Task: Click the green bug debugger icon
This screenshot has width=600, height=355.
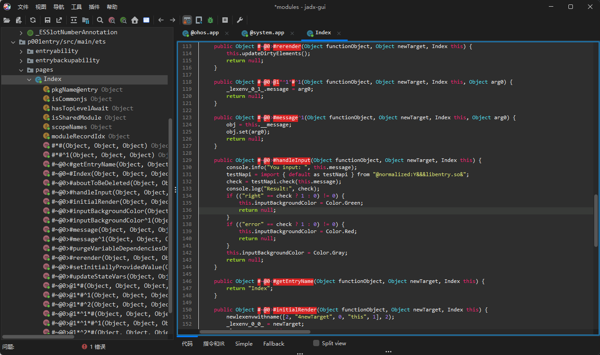Action: [x=210, y=20]
